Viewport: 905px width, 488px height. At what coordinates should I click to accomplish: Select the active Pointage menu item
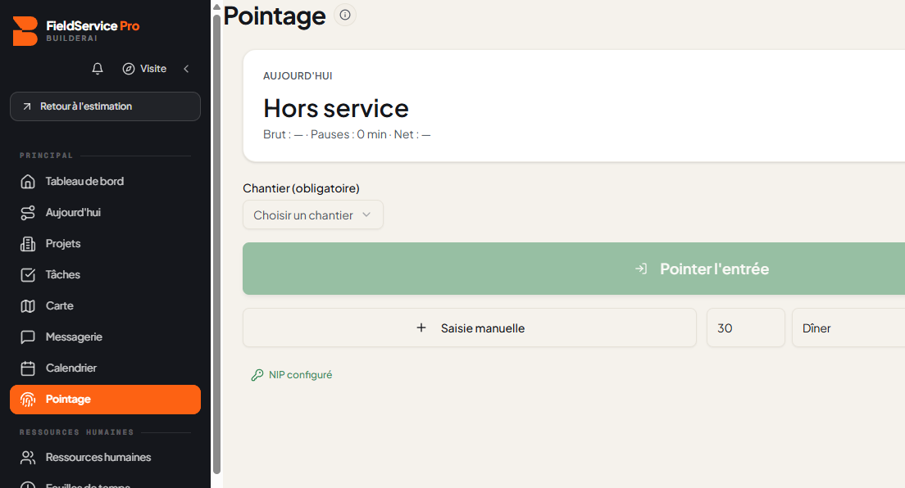(x=105, y=400)
